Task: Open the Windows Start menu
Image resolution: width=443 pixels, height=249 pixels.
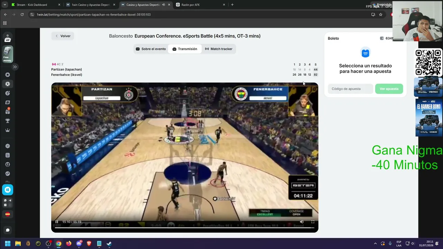Action: click(x=8, y=243)
